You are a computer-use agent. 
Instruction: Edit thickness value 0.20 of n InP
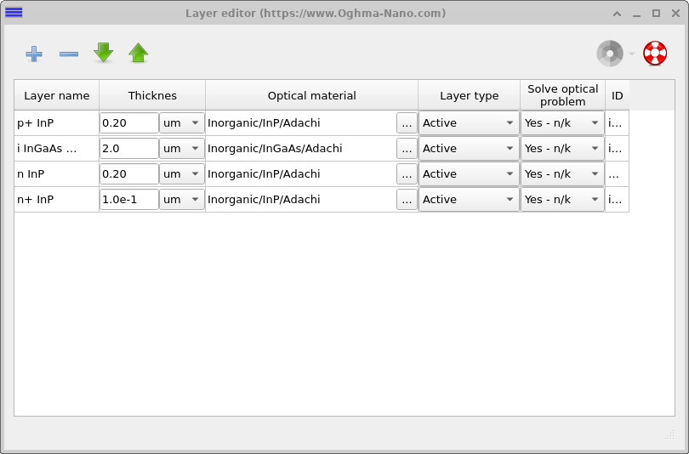[x=129, y=174]
